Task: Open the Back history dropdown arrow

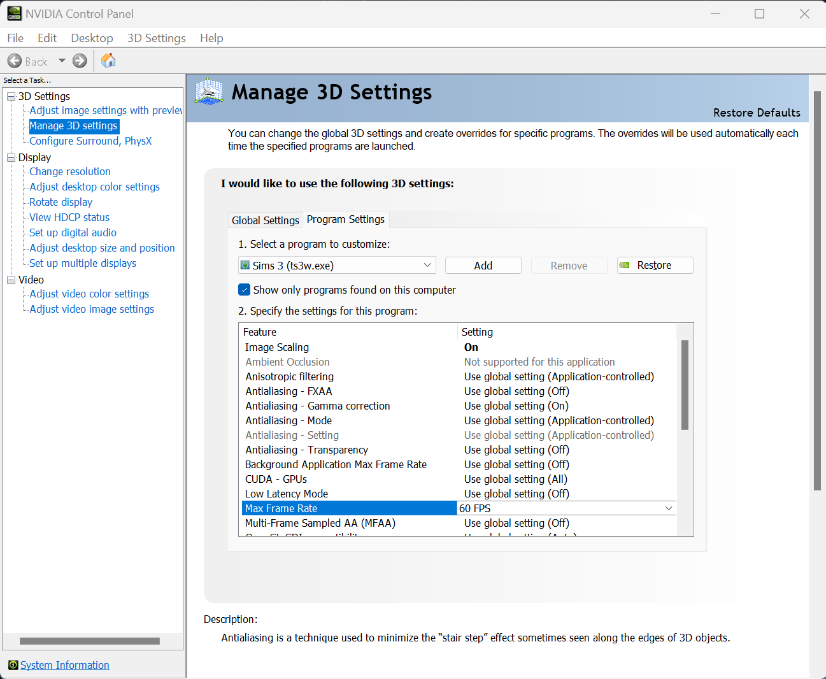Action: point(62,61)
